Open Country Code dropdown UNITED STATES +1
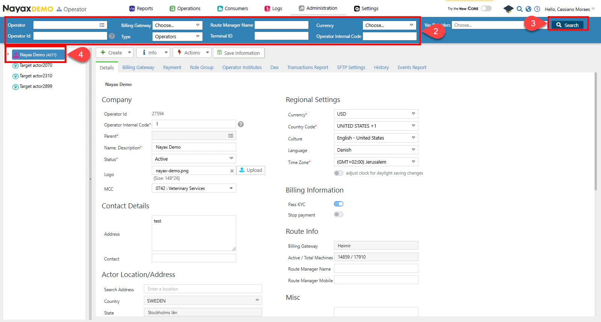 click(376, 126)
